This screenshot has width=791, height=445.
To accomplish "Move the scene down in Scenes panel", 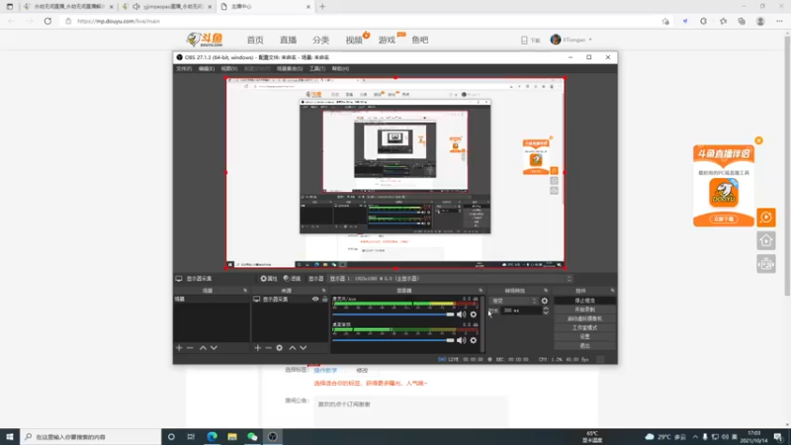I will (214, 348).
